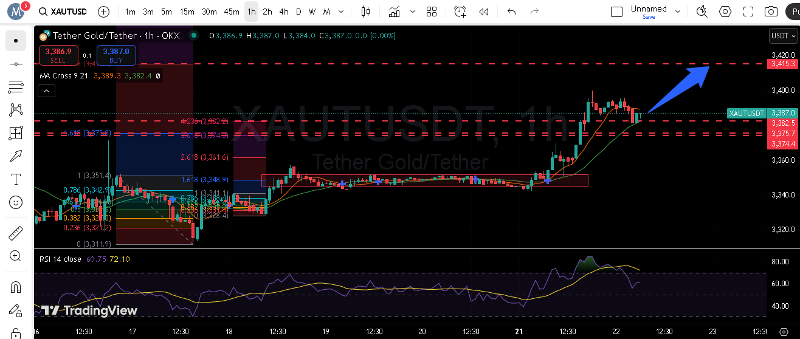
Task: Click the 3,374.4 price label
Action: click(x=782, y=143)
